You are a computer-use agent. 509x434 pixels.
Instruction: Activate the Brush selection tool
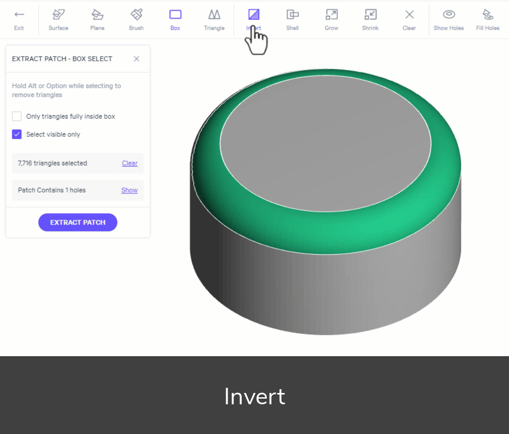pos(136,20)
